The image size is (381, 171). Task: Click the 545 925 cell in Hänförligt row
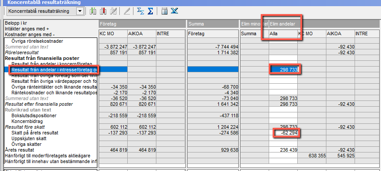pos(340,156)
